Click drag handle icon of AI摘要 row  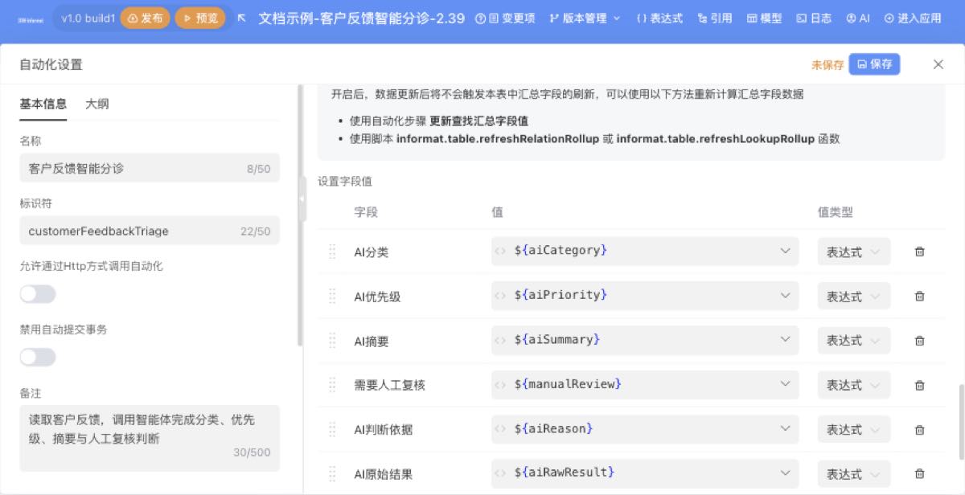(332, 341)
